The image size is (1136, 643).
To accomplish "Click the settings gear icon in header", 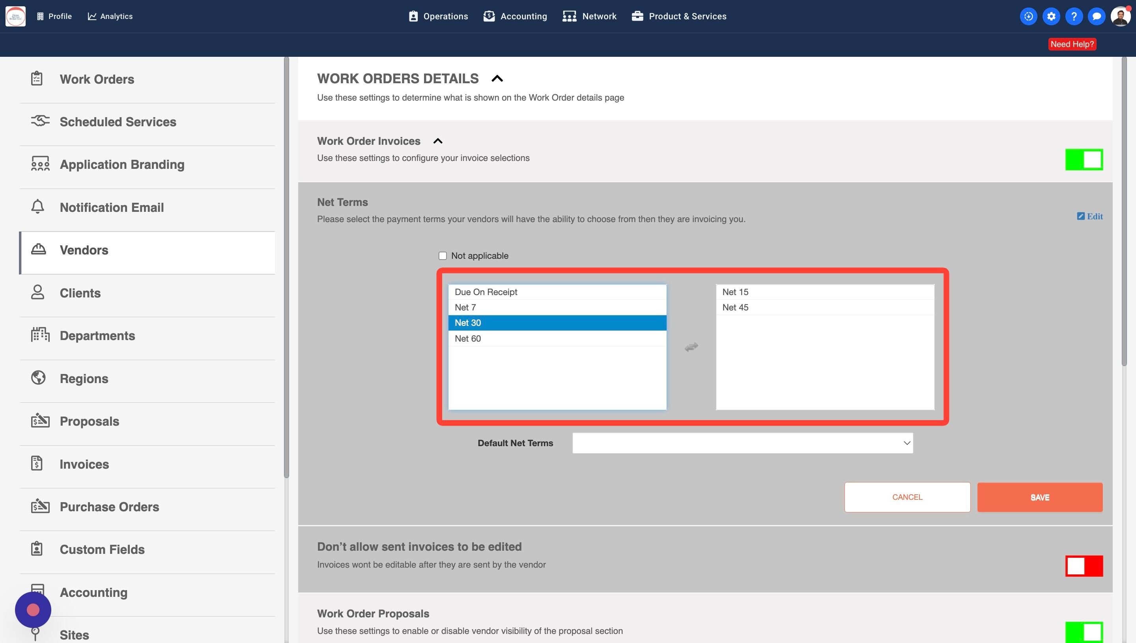I will click(x=1051, y=16).
